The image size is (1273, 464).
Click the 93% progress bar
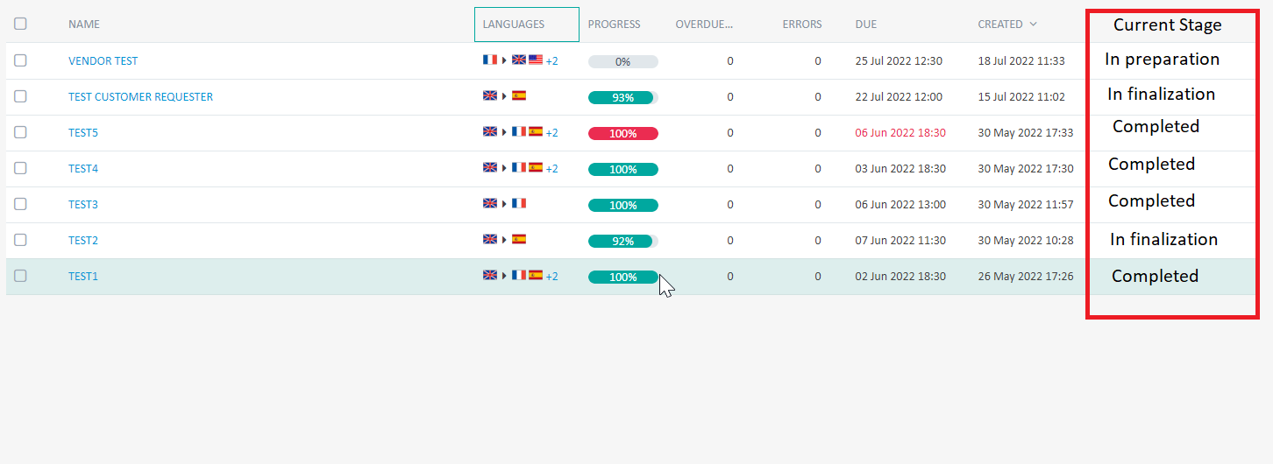click(623, 98)
